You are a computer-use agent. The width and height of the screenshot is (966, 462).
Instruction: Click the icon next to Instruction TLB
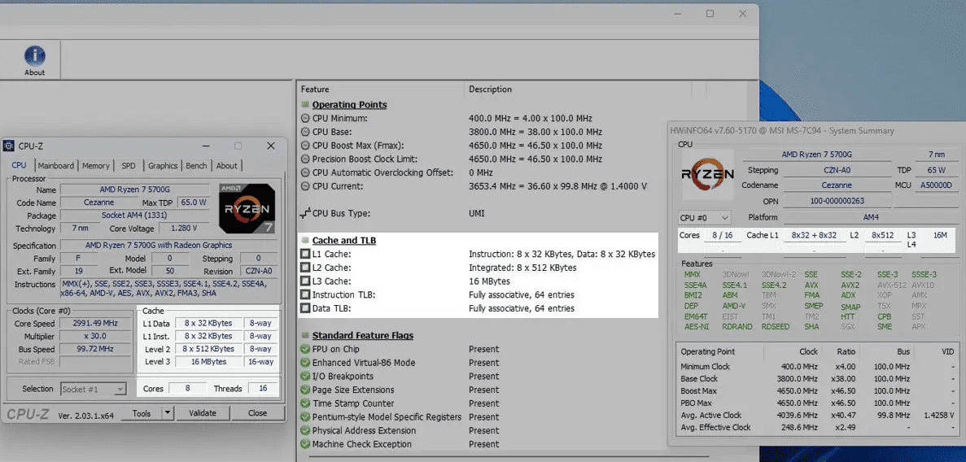click(x=305, y=295)
